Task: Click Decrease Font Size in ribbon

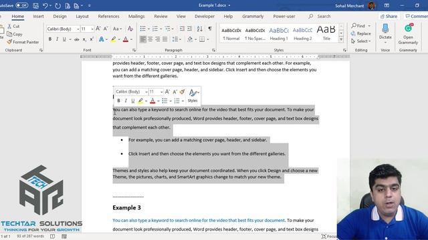Action: [x=106, y=29]
